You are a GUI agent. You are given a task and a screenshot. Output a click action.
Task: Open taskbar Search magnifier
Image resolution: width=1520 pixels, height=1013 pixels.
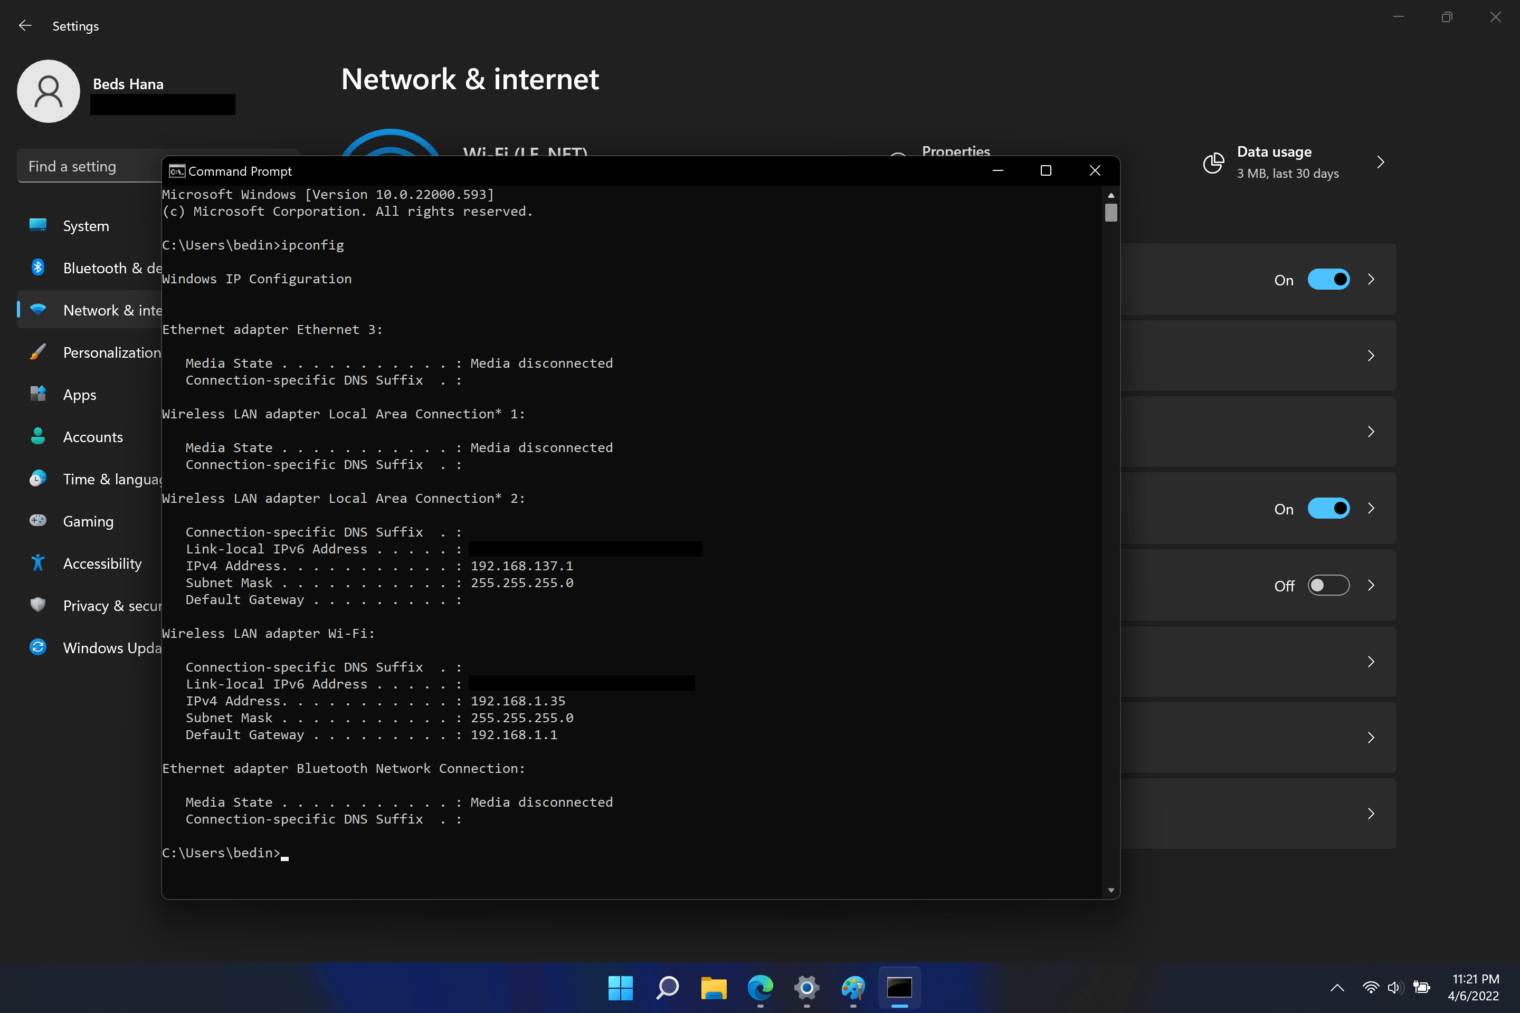pos(667,987)
